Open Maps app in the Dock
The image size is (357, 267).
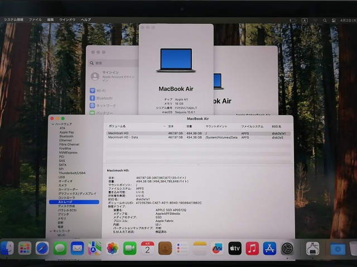coord(95,249)
